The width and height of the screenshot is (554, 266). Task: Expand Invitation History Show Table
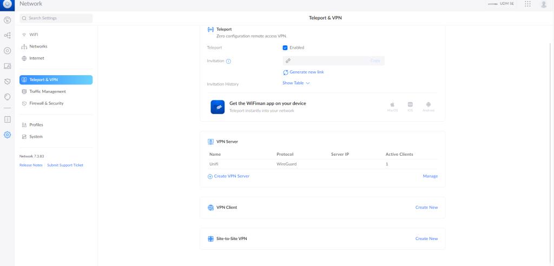296,83
